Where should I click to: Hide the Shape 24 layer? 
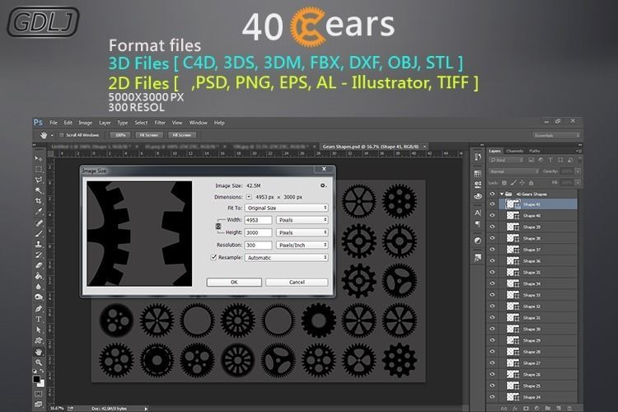[x=492, y=396]
